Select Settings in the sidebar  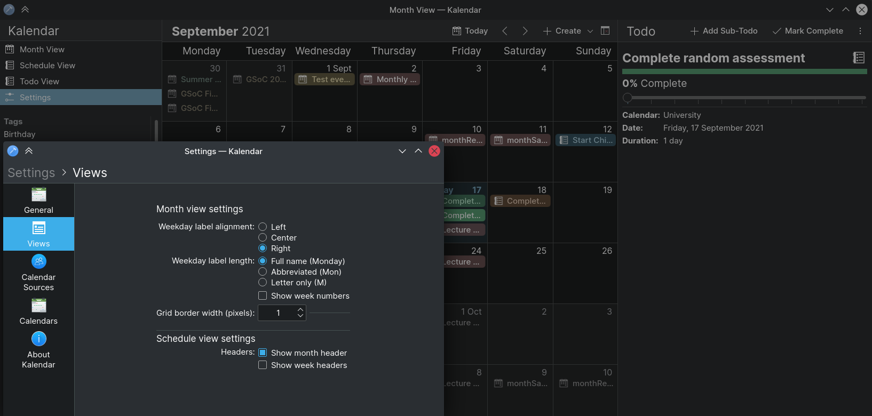81,97
